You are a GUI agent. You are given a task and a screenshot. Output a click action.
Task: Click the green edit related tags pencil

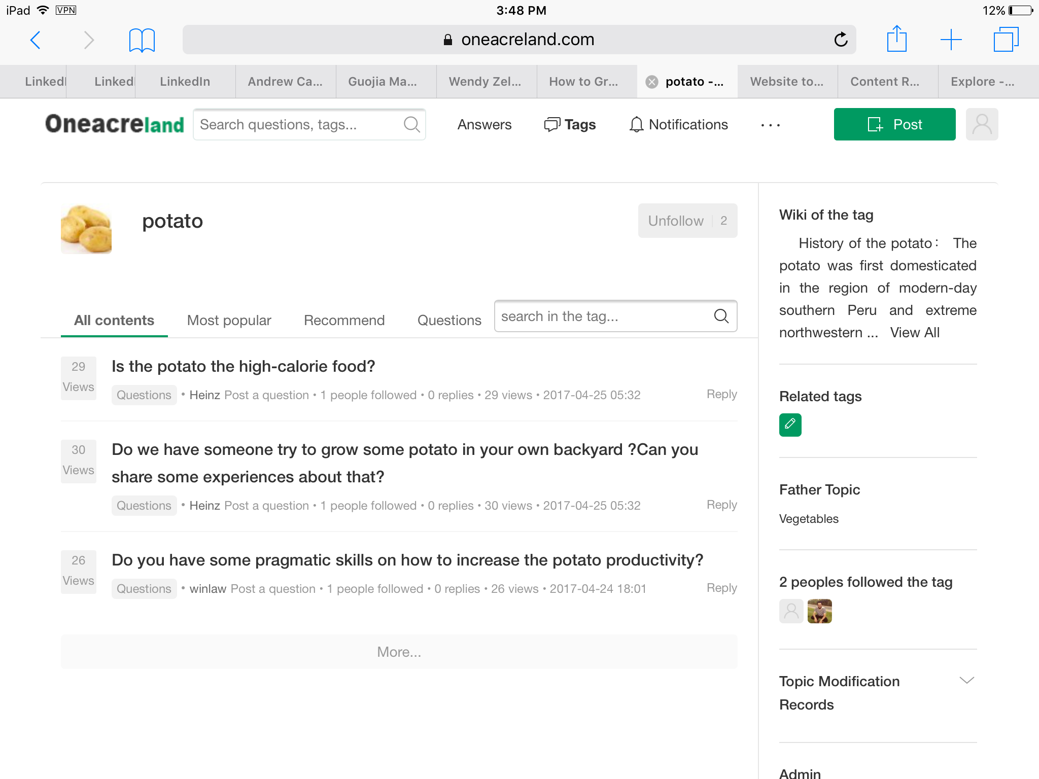click(790, 424)
